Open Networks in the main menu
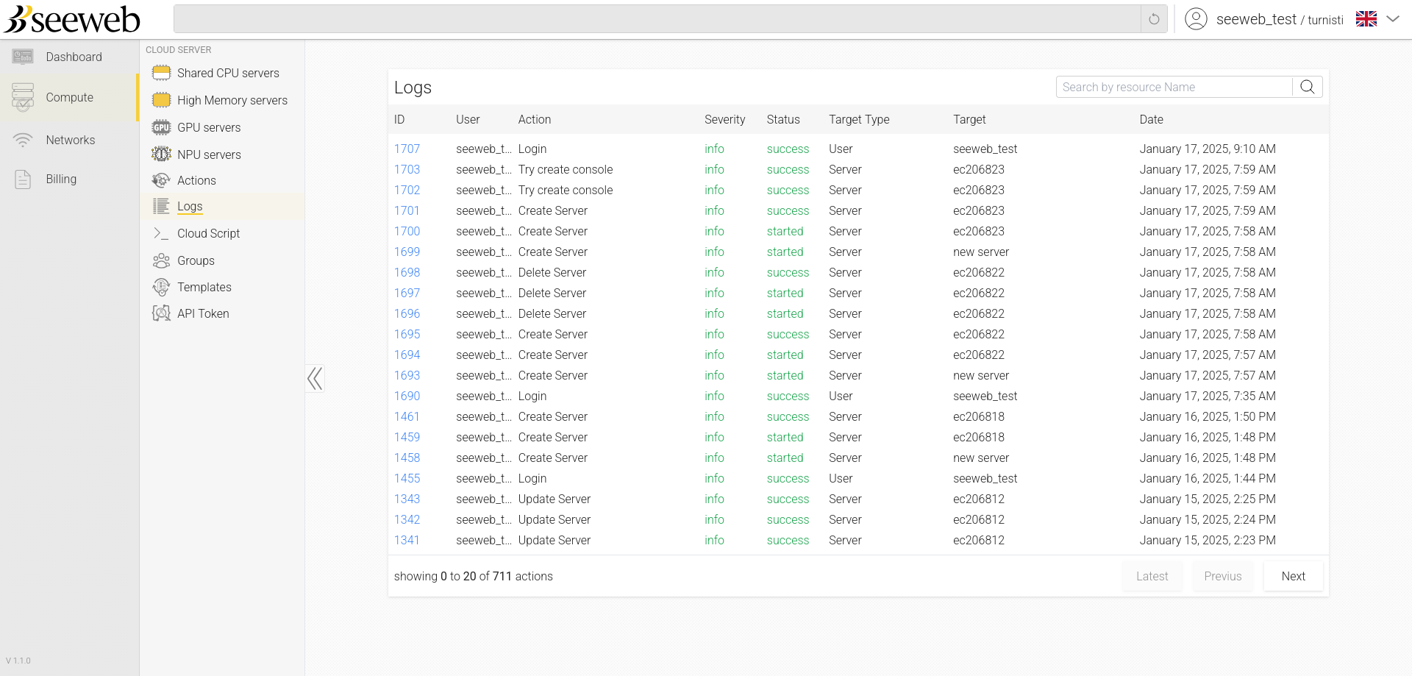 [x=70, y=140]
